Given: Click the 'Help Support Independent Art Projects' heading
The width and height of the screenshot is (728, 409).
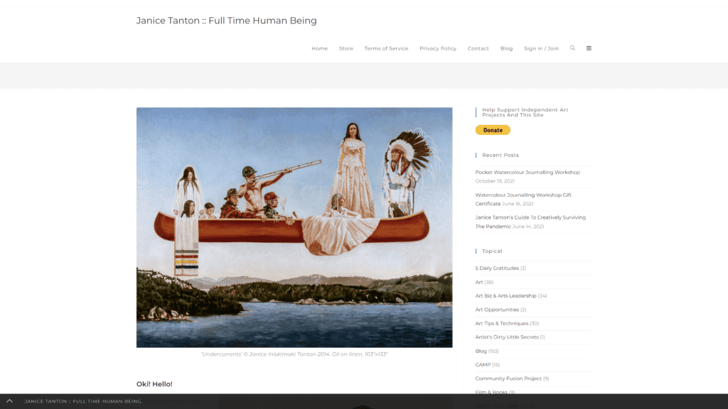Looking at the screenshot, I should pos(525,112).
